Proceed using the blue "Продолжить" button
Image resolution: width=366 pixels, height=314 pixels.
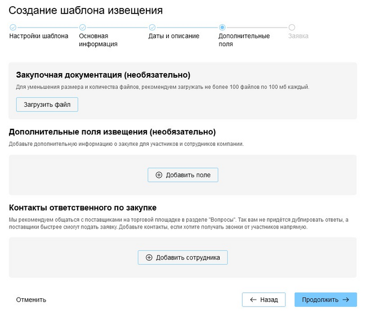325,300
